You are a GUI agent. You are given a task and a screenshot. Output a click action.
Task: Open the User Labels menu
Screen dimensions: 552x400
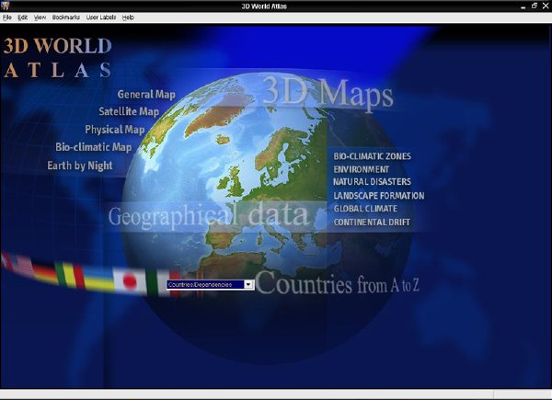(x=101, y=17)
